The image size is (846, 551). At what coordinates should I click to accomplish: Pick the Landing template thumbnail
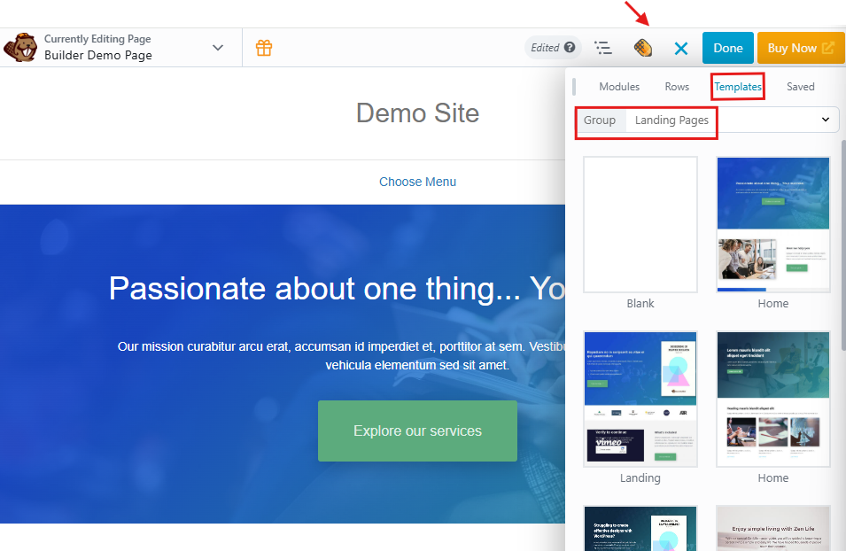[x=640, y=399]
